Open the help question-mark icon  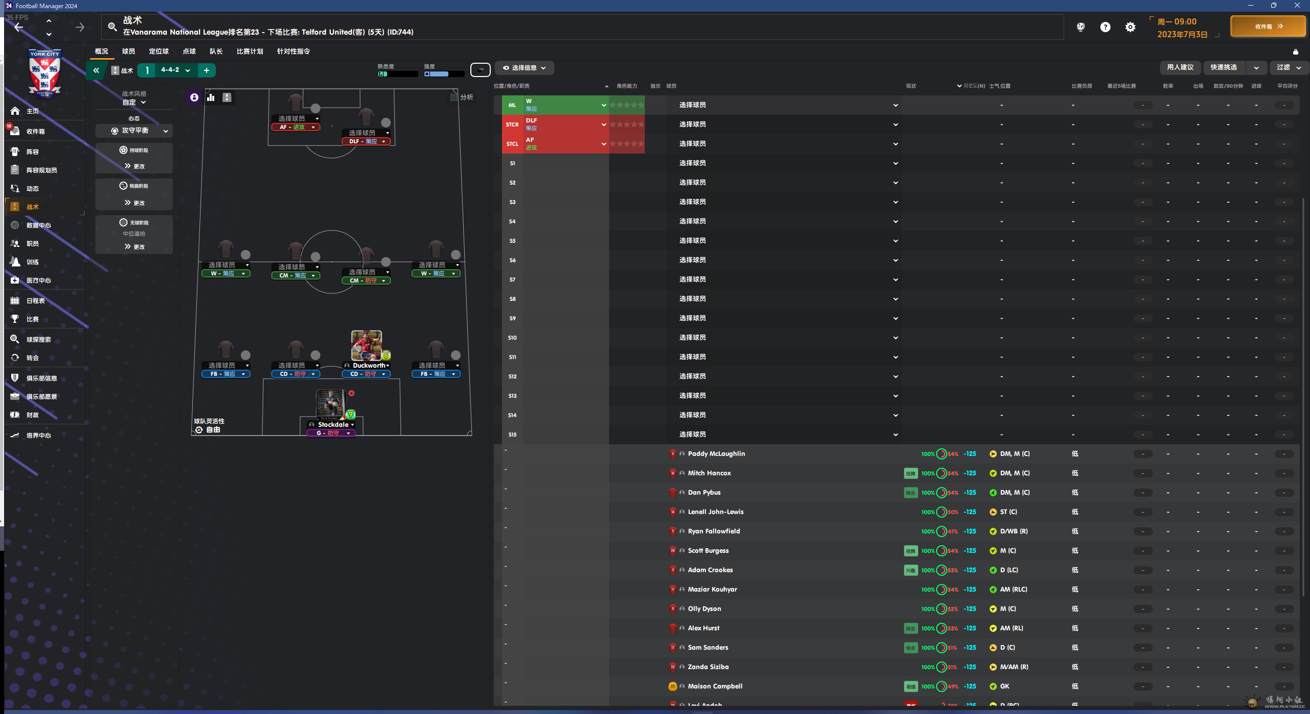click(1105, 27)
